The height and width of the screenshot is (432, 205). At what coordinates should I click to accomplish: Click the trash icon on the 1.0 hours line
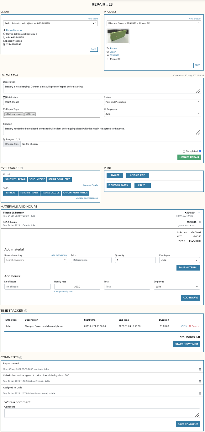200,223
